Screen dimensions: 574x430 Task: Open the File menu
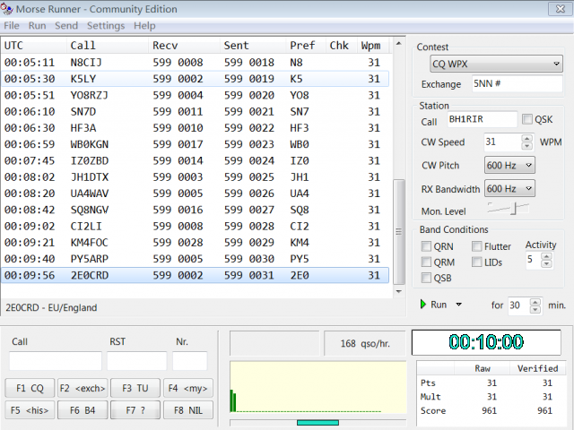(12, 26)
